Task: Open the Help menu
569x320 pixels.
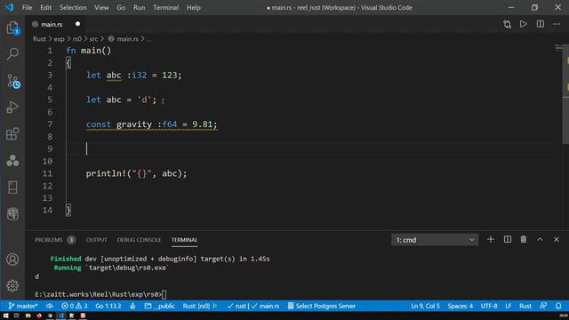Action: pyautogui.click(x=194, y=7)
